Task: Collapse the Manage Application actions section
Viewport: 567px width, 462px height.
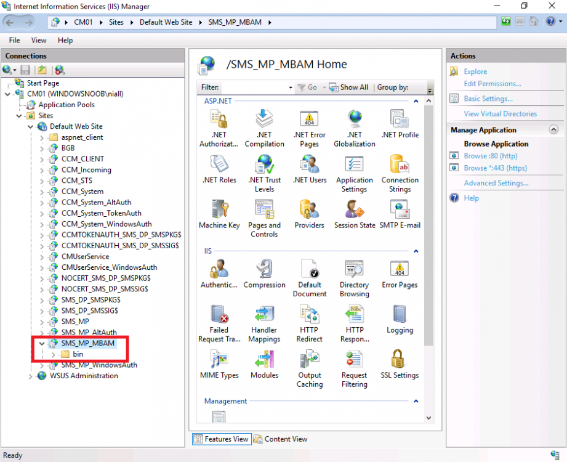Action: 553,129
